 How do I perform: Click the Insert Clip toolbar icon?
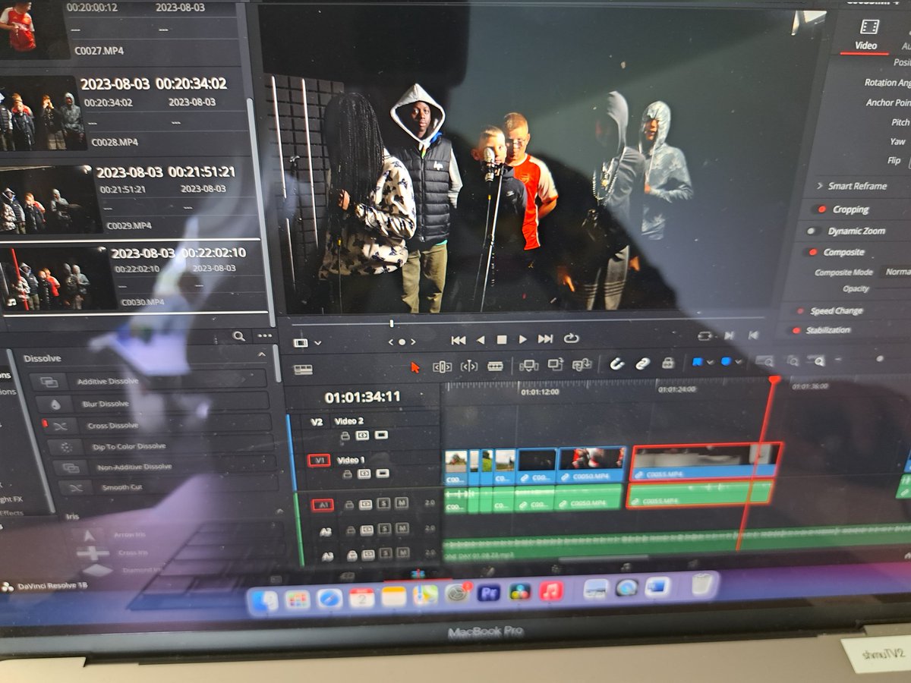[x=529, y=365]
